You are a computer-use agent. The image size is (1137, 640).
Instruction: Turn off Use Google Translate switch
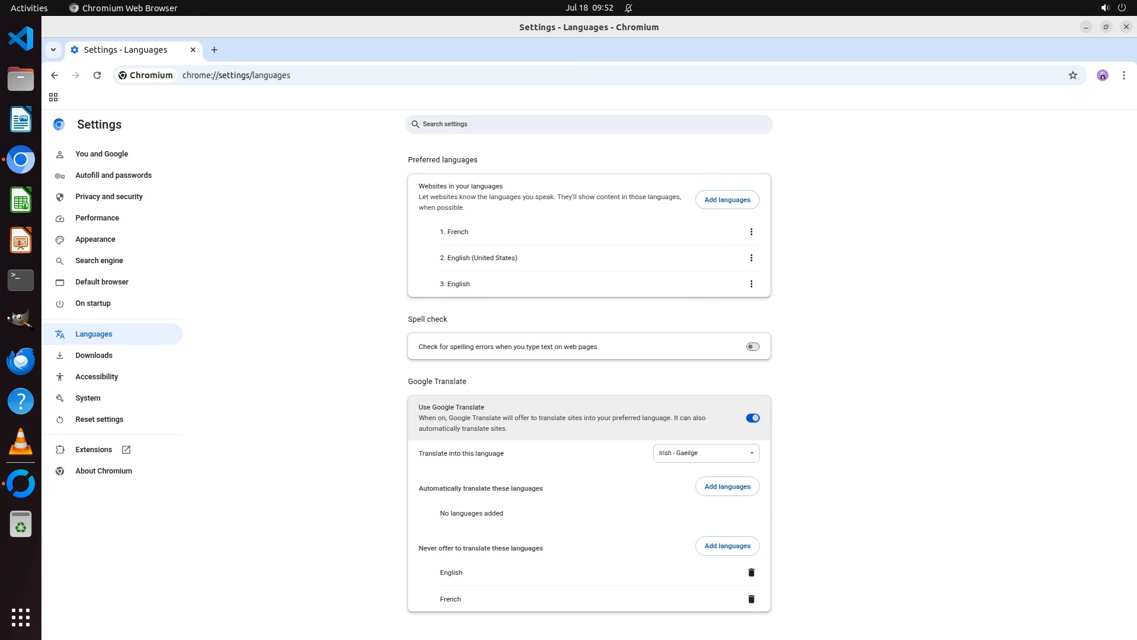(752, 418)
